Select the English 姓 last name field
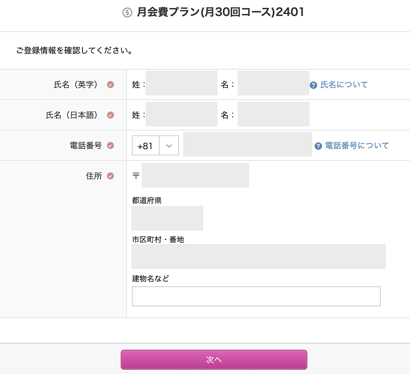 coord(181,83)
